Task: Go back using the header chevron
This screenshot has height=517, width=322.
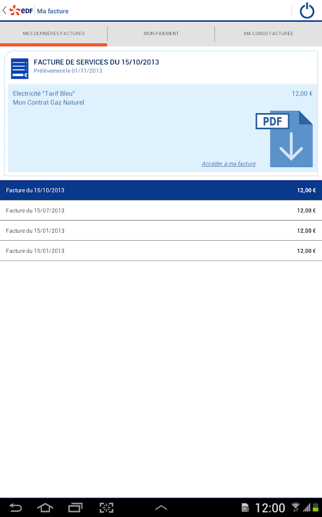Action: tap(4, 10)
